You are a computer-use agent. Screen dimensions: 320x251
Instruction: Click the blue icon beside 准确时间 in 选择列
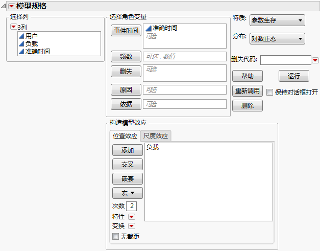point(21,52)
